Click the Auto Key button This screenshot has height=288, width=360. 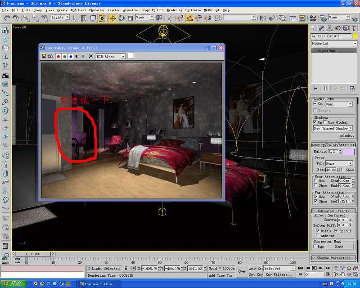[256, 268]
